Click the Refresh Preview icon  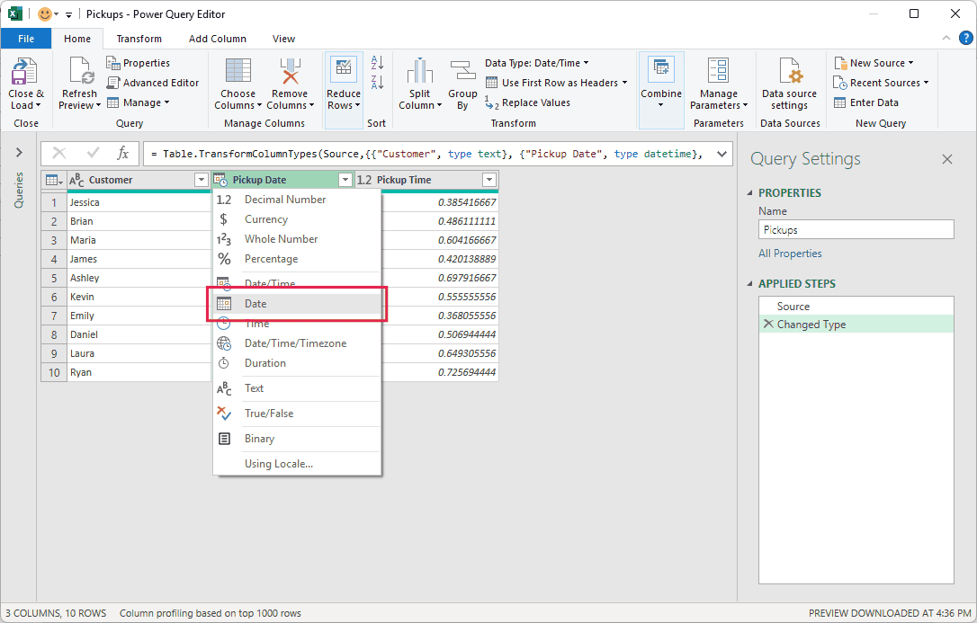[81, 70]
